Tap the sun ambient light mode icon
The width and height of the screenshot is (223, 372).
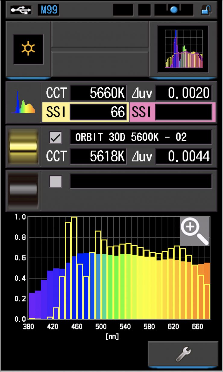pos(28,49)
